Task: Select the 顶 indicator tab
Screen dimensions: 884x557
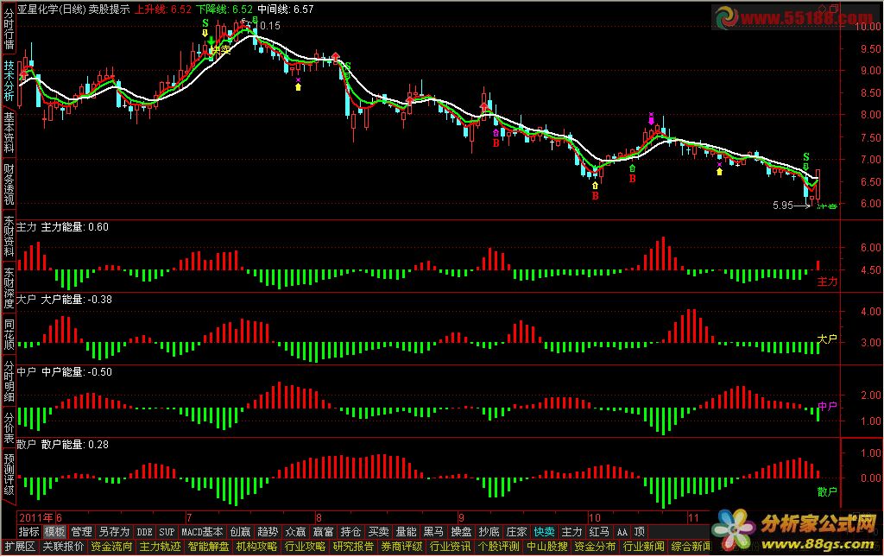Action: (x=640, y=532)
